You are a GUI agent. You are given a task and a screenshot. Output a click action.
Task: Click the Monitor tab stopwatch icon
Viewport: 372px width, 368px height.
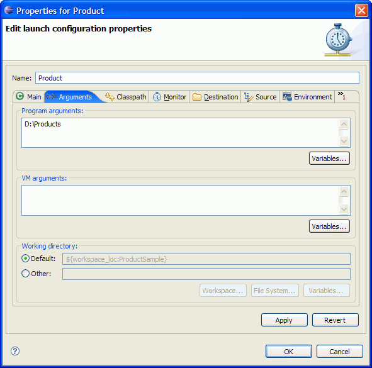157,97
